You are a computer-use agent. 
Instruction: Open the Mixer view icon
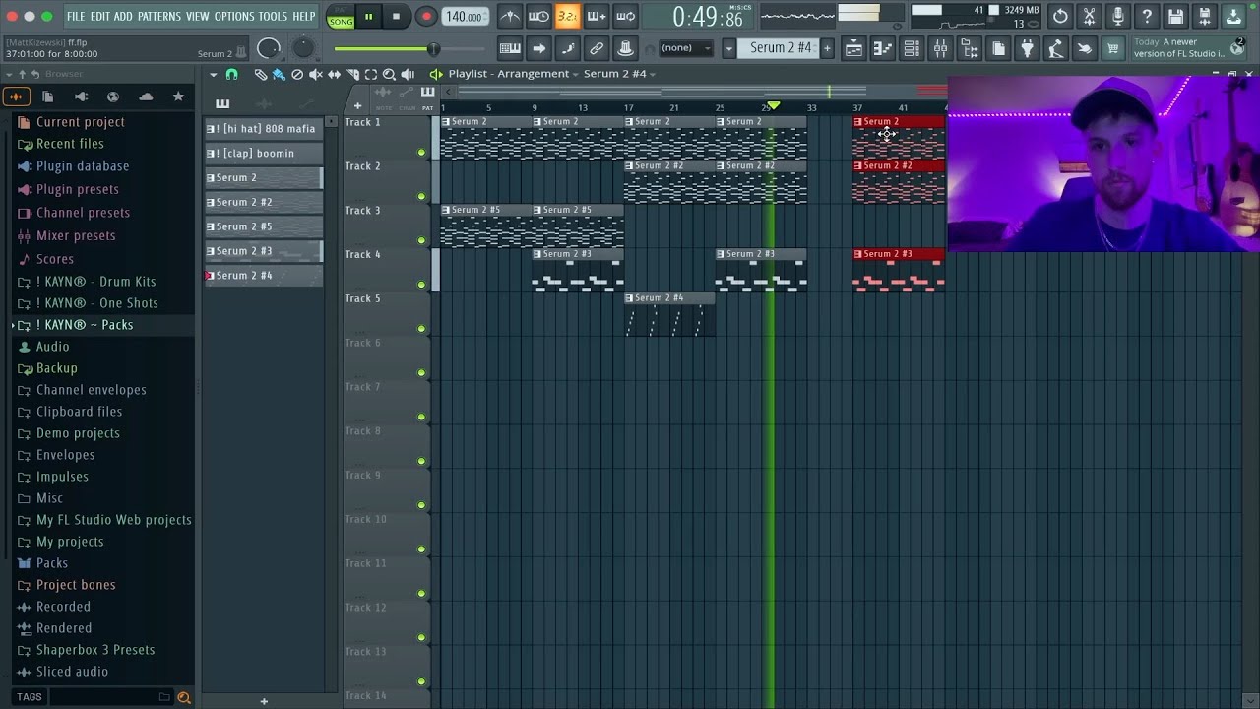pyautogui.click(x=940, y=48)
